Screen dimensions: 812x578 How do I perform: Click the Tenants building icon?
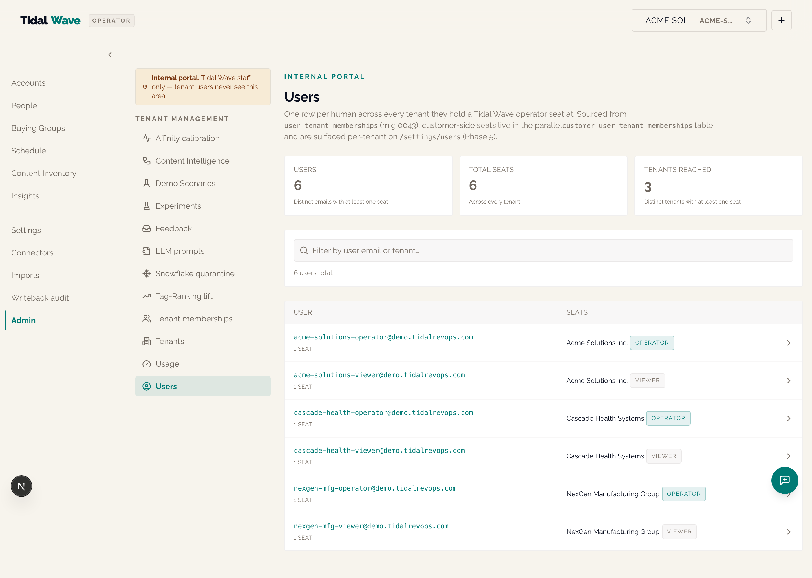point(147,341)
